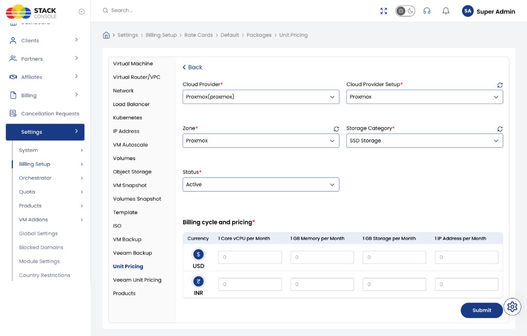527x336 pixels.
Task: Click Cancellation Requests icon
Action: (13, 114)
